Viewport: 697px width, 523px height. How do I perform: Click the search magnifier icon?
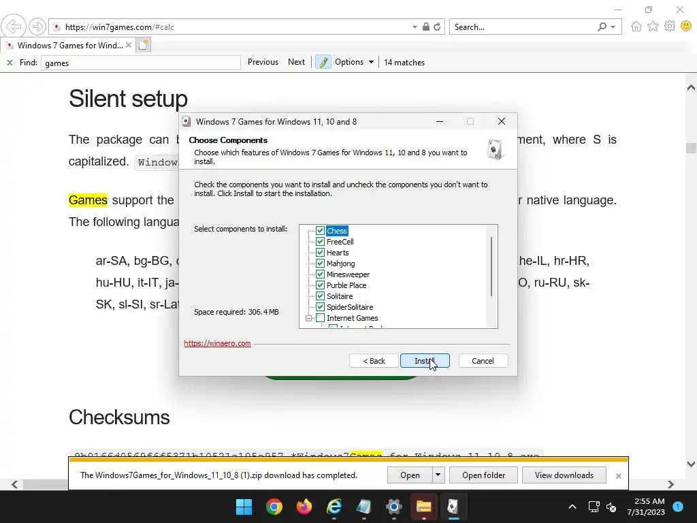coord(602,27)
